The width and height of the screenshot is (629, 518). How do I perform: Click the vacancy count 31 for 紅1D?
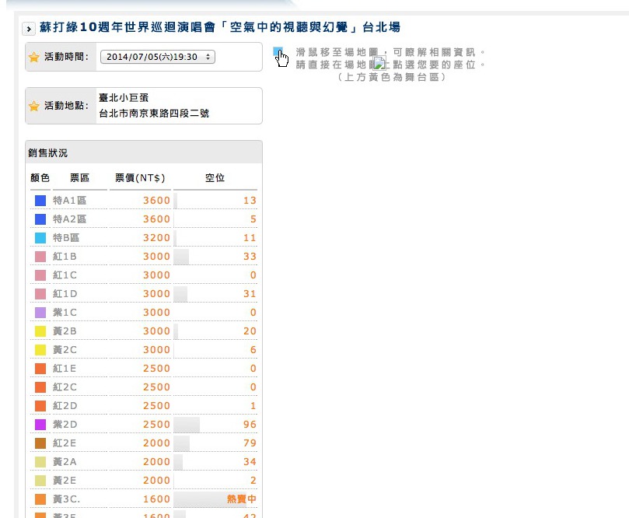250,294
